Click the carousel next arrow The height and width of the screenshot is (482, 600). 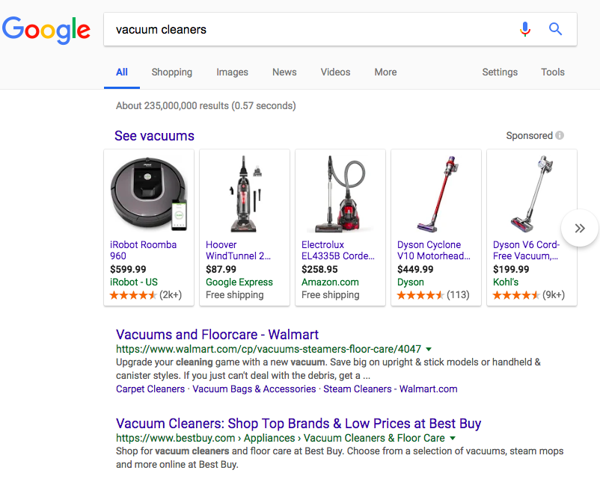pyautogui.click(x=579, y=228)
